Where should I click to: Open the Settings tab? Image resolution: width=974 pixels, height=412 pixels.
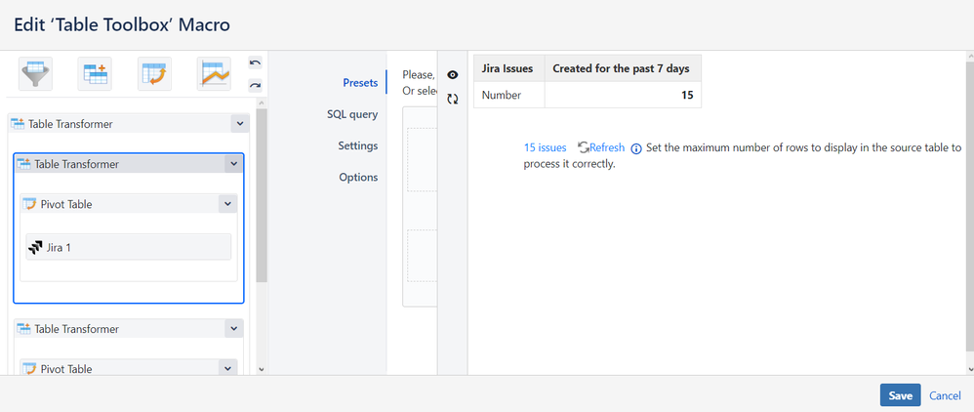click(x=358, y=146)
